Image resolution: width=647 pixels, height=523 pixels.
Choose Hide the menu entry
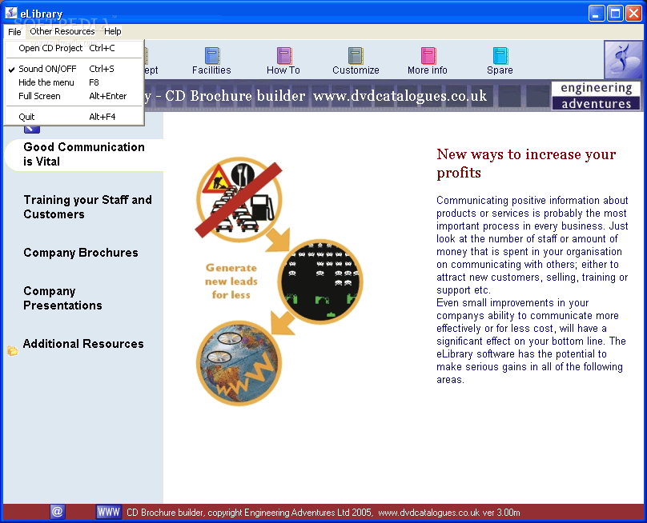[74, 82]
